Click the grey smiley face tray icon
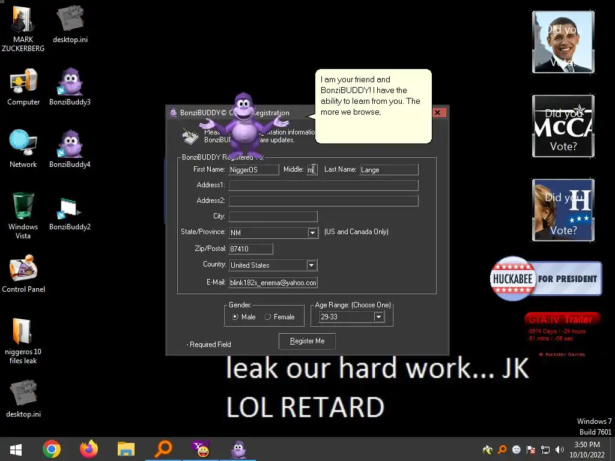The image size is (615, 461). 517,450
